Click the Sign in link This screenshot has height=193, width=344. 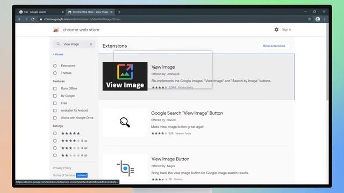click(286, 29)
